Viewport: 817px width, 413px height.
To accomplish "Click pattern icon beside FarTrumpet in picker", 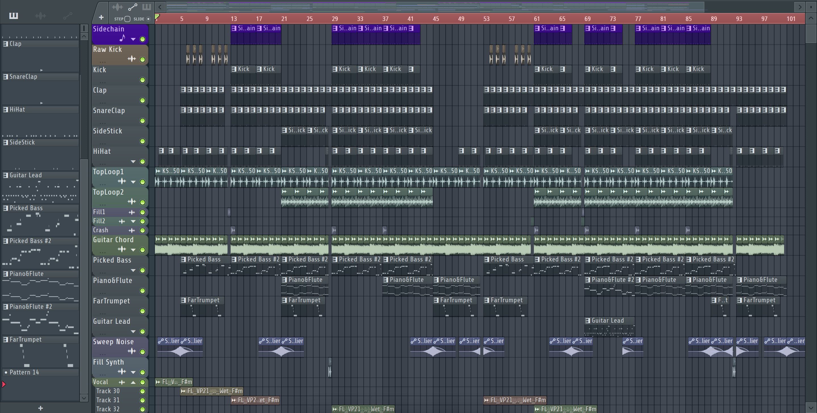I will point(5,340).
